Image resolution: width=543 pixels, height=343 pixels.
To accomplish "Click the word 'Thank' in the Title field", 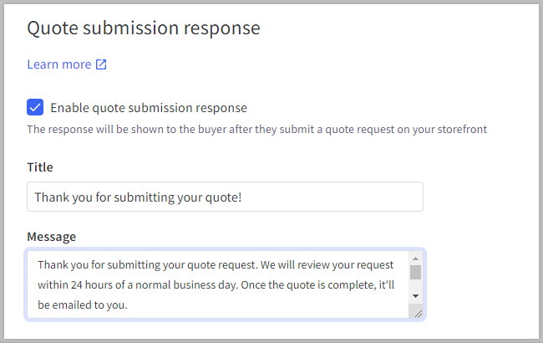I will pos(52,198).
